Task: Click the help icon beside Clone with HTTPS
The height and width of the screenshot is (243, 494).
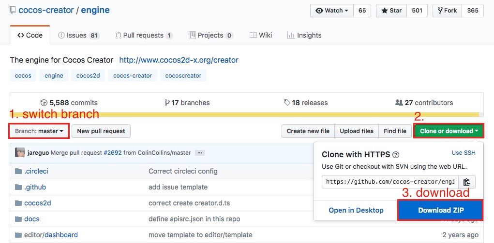Action: (x=396, y=155)
